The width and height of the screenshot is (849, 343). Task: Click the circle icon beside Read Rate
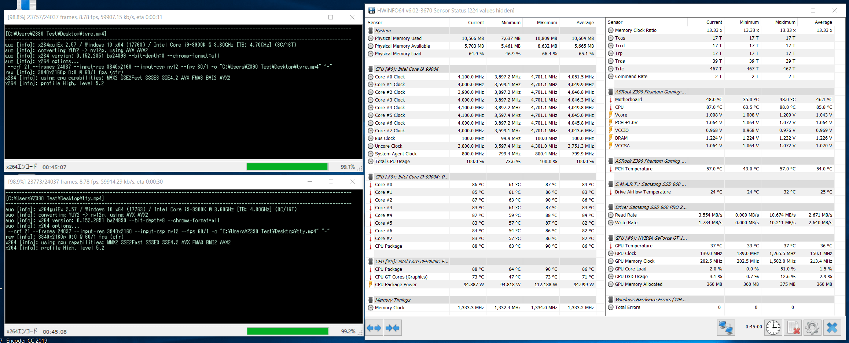tap(611, 215)
